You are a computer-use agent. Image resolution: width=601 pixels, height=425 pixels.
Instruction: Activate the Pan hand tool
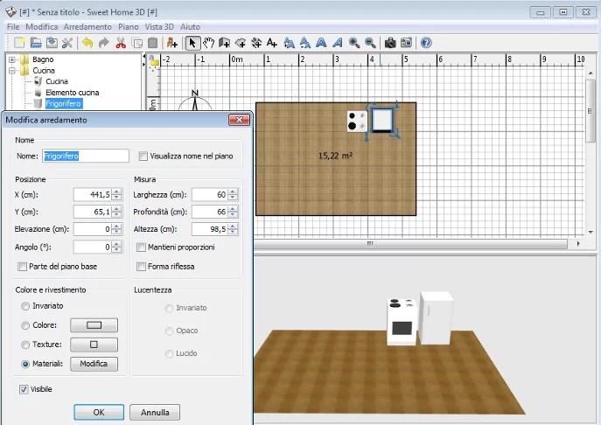(x=209, y=43)
